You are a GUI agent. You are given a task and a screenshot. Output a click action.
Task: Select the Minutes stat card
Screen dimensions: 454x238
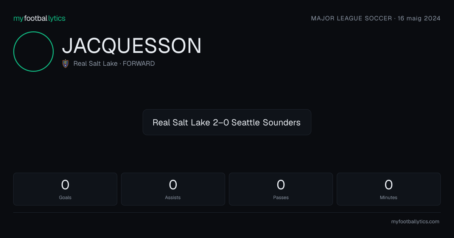pyautogui.click(x=389, y=189)
